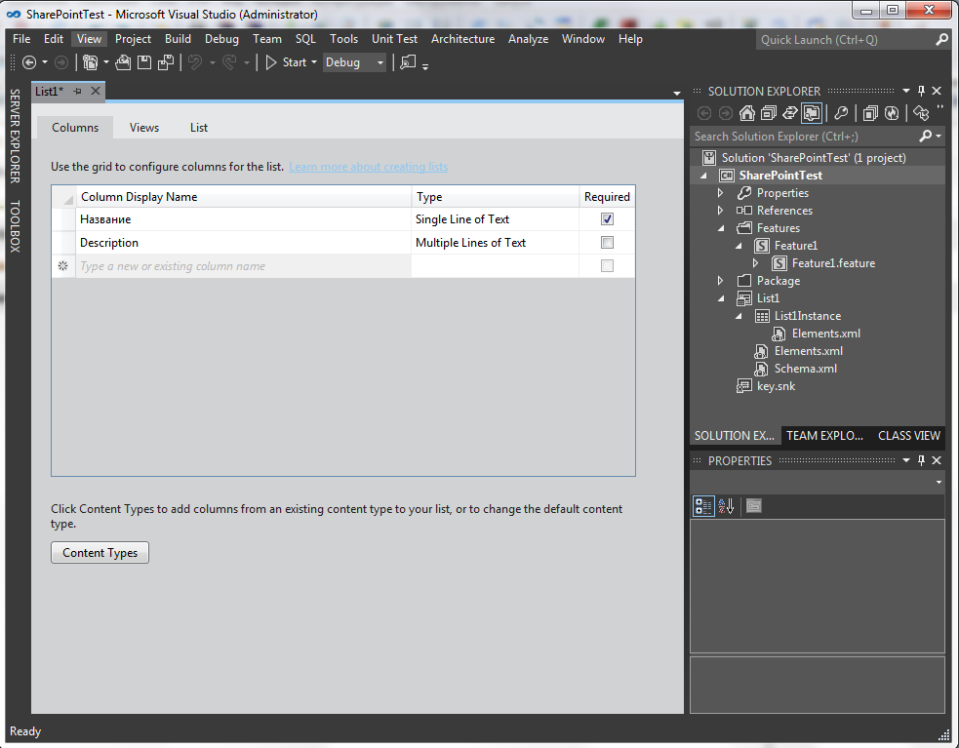Click the Content Types button
This screenshot has height=748, width=959.
coord(100,552)
